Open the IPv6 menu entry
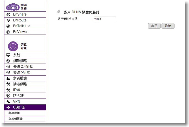189x127 pixels. point(25,90)
